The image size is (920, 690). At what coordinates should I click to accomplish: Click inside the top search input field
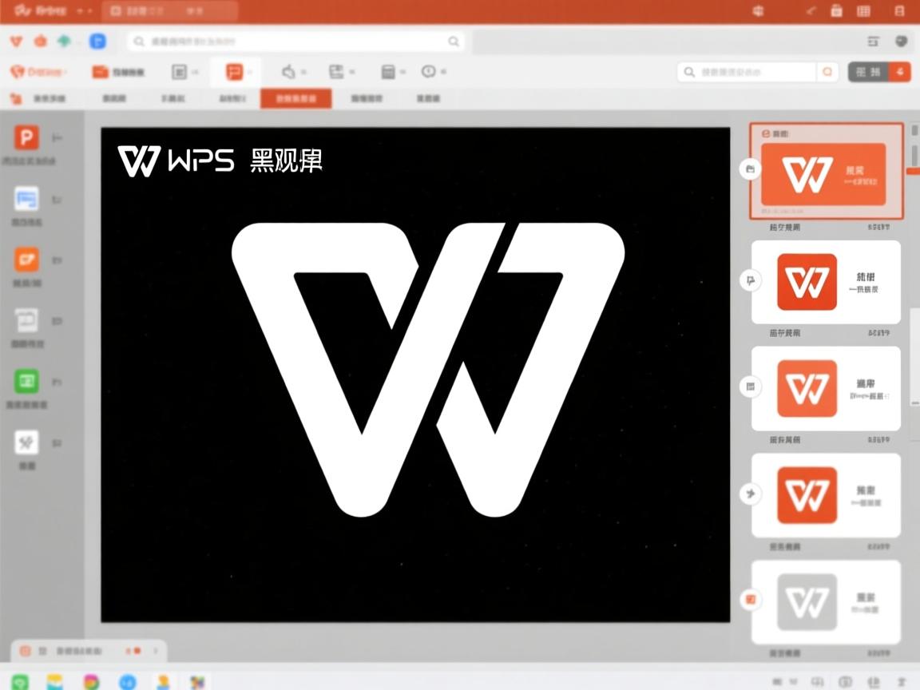point(295,41)
